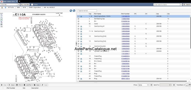Maximize the picklist panel
The width and height of the screenshot is (191, 98).
190,85
